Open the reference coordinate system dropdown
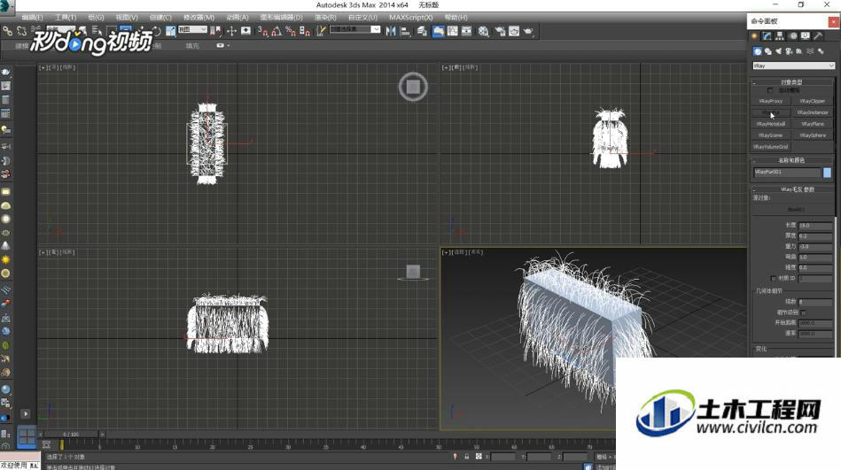The image size is (841, 470). pyautogui.click(x=192, y=29)
